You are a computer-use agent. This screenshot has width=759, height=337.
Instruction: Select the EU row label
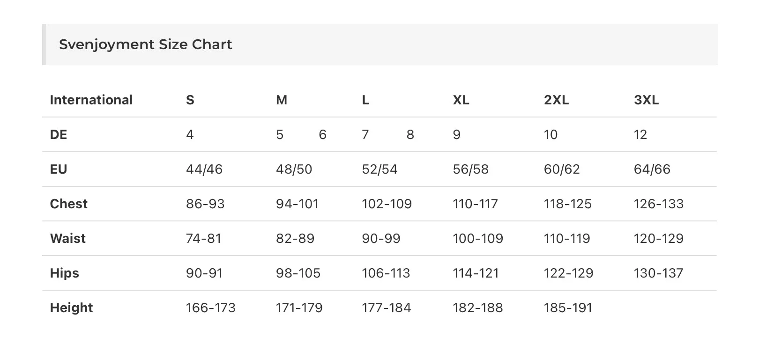coord(59,169)
